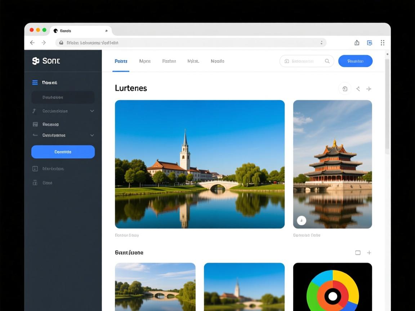Select the photos icon in the sidebar
This screenshot has height=311, width=415.
[x=35, y=124]
